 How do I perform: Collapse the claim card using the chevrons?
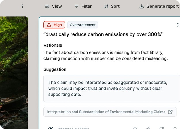(x=177, y=25)
